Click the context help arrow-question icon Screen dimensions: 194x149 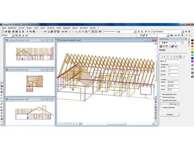[x=100, y=31]
